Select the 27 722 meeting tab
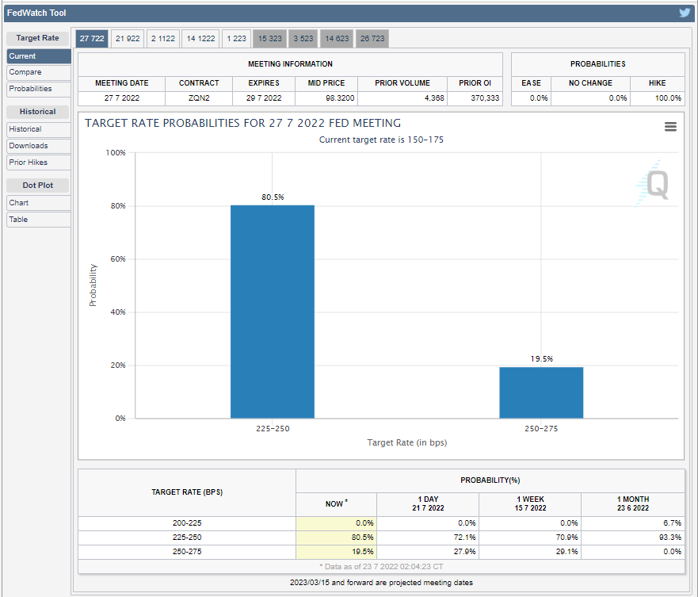 [x=91, y=38]
